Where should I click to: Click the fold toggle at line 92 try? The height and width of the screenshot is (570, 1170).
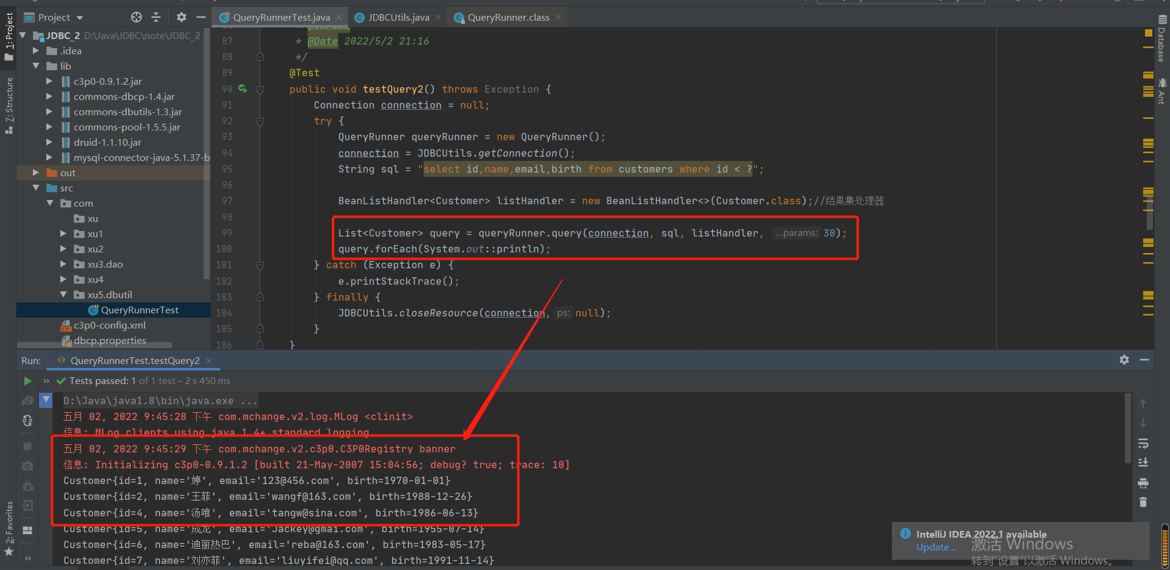pyautogui.click(x=260, y=121)
